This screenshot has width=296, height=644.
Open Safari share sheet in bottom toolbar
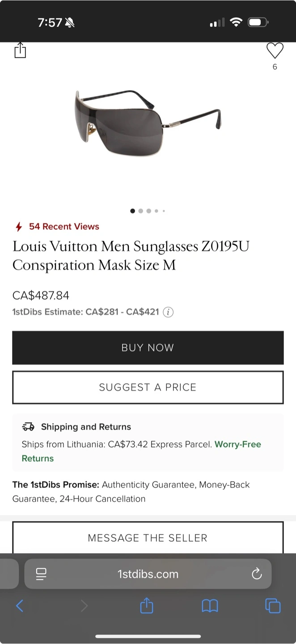pyautogui.click(x=147, y=606)
